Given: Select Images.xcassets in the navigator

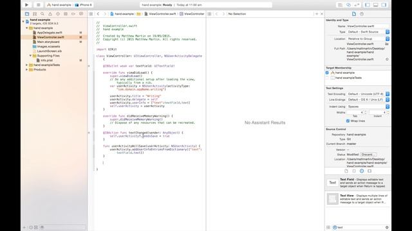Looking at the screenshot, I should (x=48, y=47).
